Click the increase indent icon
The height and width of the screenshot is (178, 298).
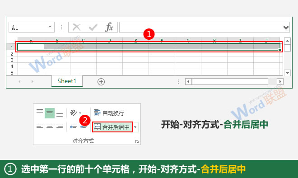(x=84, y=127)
